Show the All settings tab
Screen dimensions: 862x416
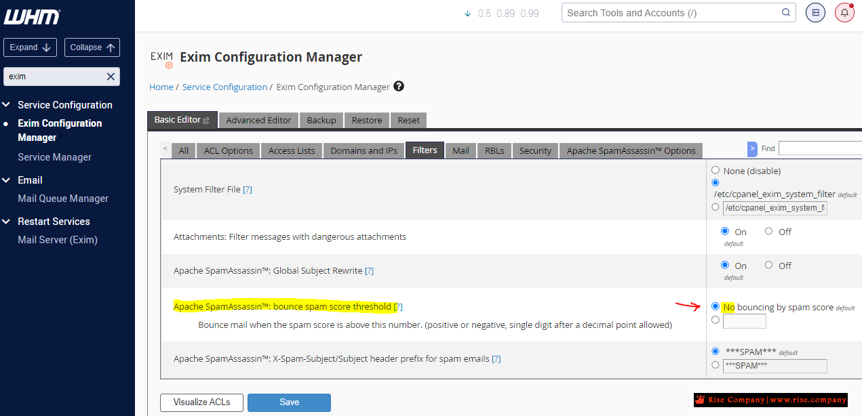pyautogui.click(x=184, y=150)
